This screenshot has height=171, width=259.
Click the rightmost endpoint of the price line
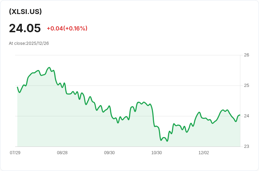tap(240, 115)
